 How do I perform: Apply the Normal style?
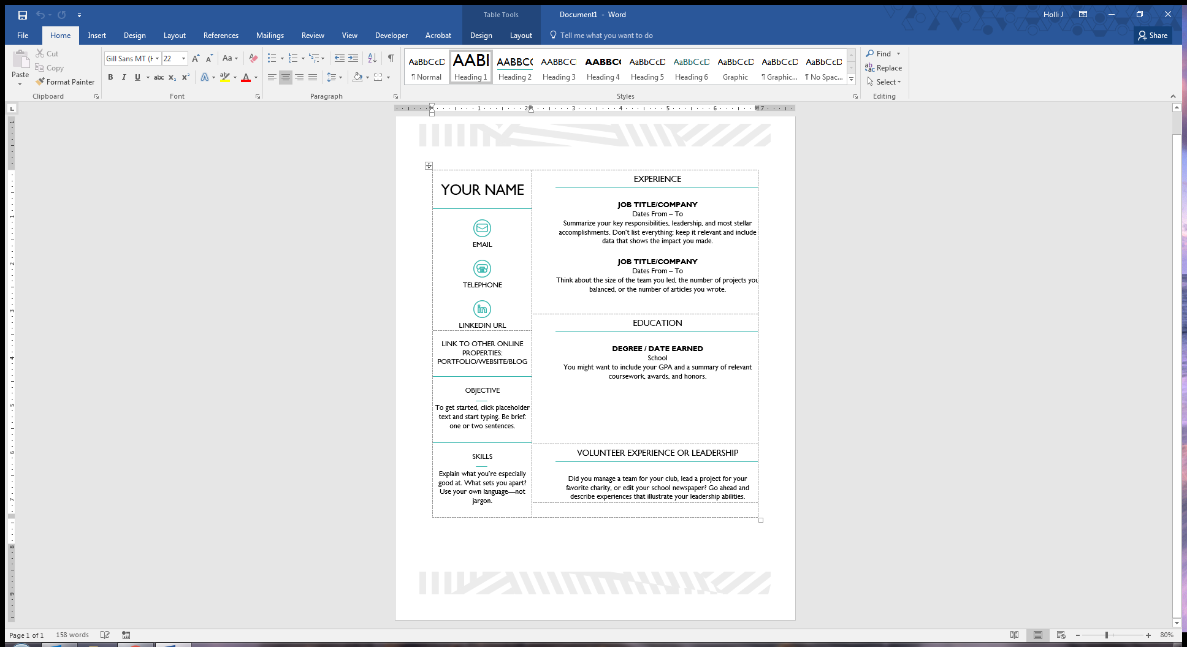(427, 67)
